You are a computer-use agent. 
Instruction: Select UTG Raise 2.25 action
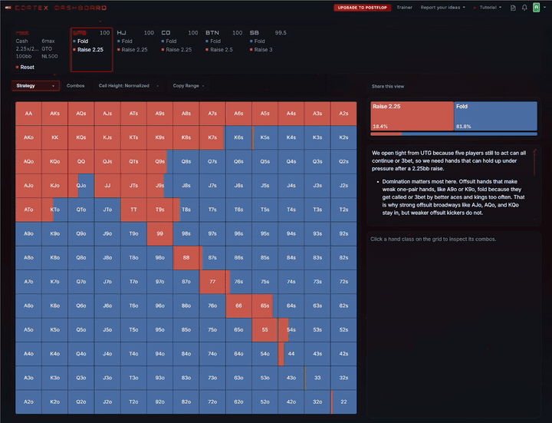click(x=88, y=50)
